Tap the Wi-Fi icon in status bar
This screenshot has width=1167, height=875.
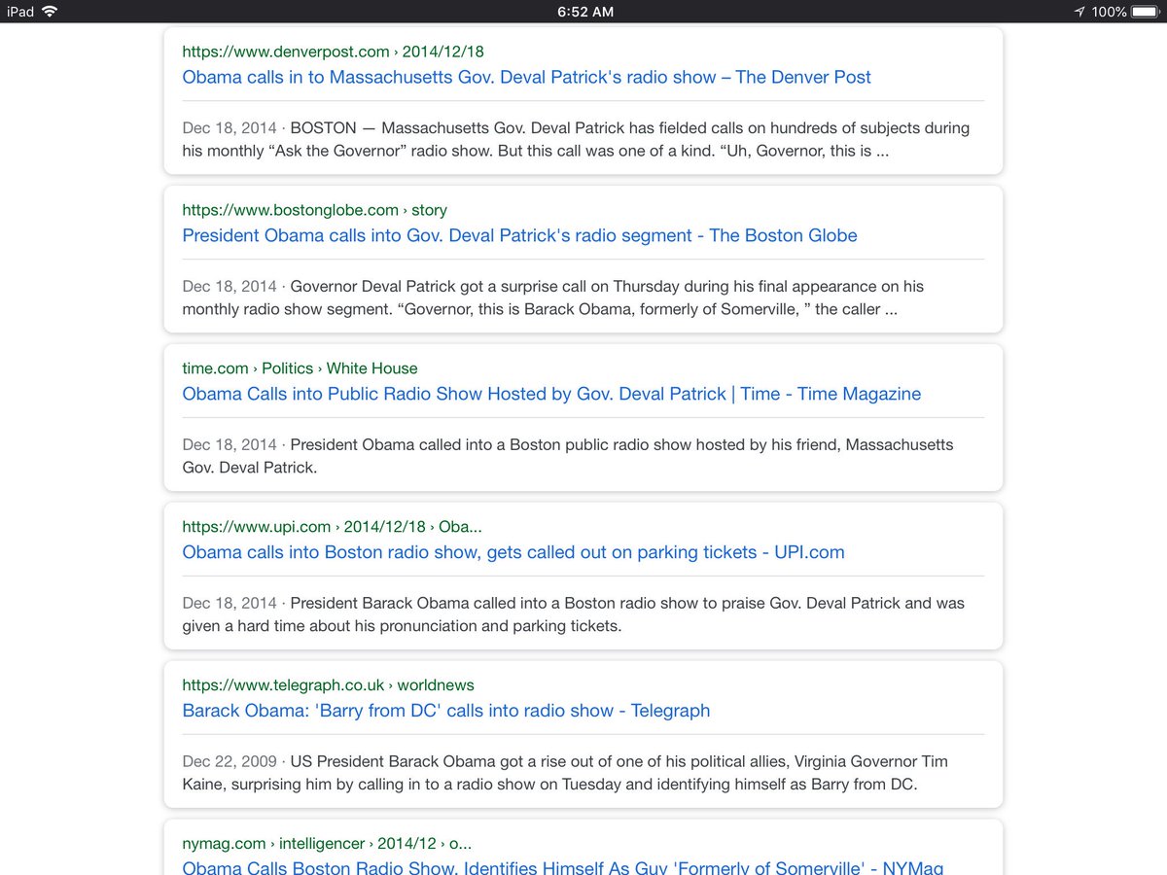click(50, 12)
